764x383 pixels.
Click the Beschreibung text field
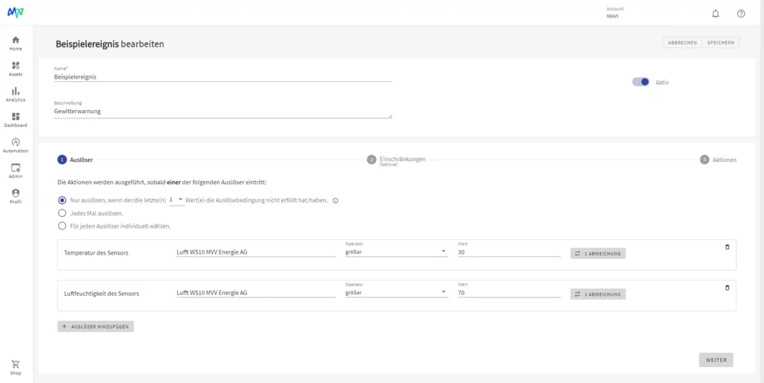coord(222,112)
